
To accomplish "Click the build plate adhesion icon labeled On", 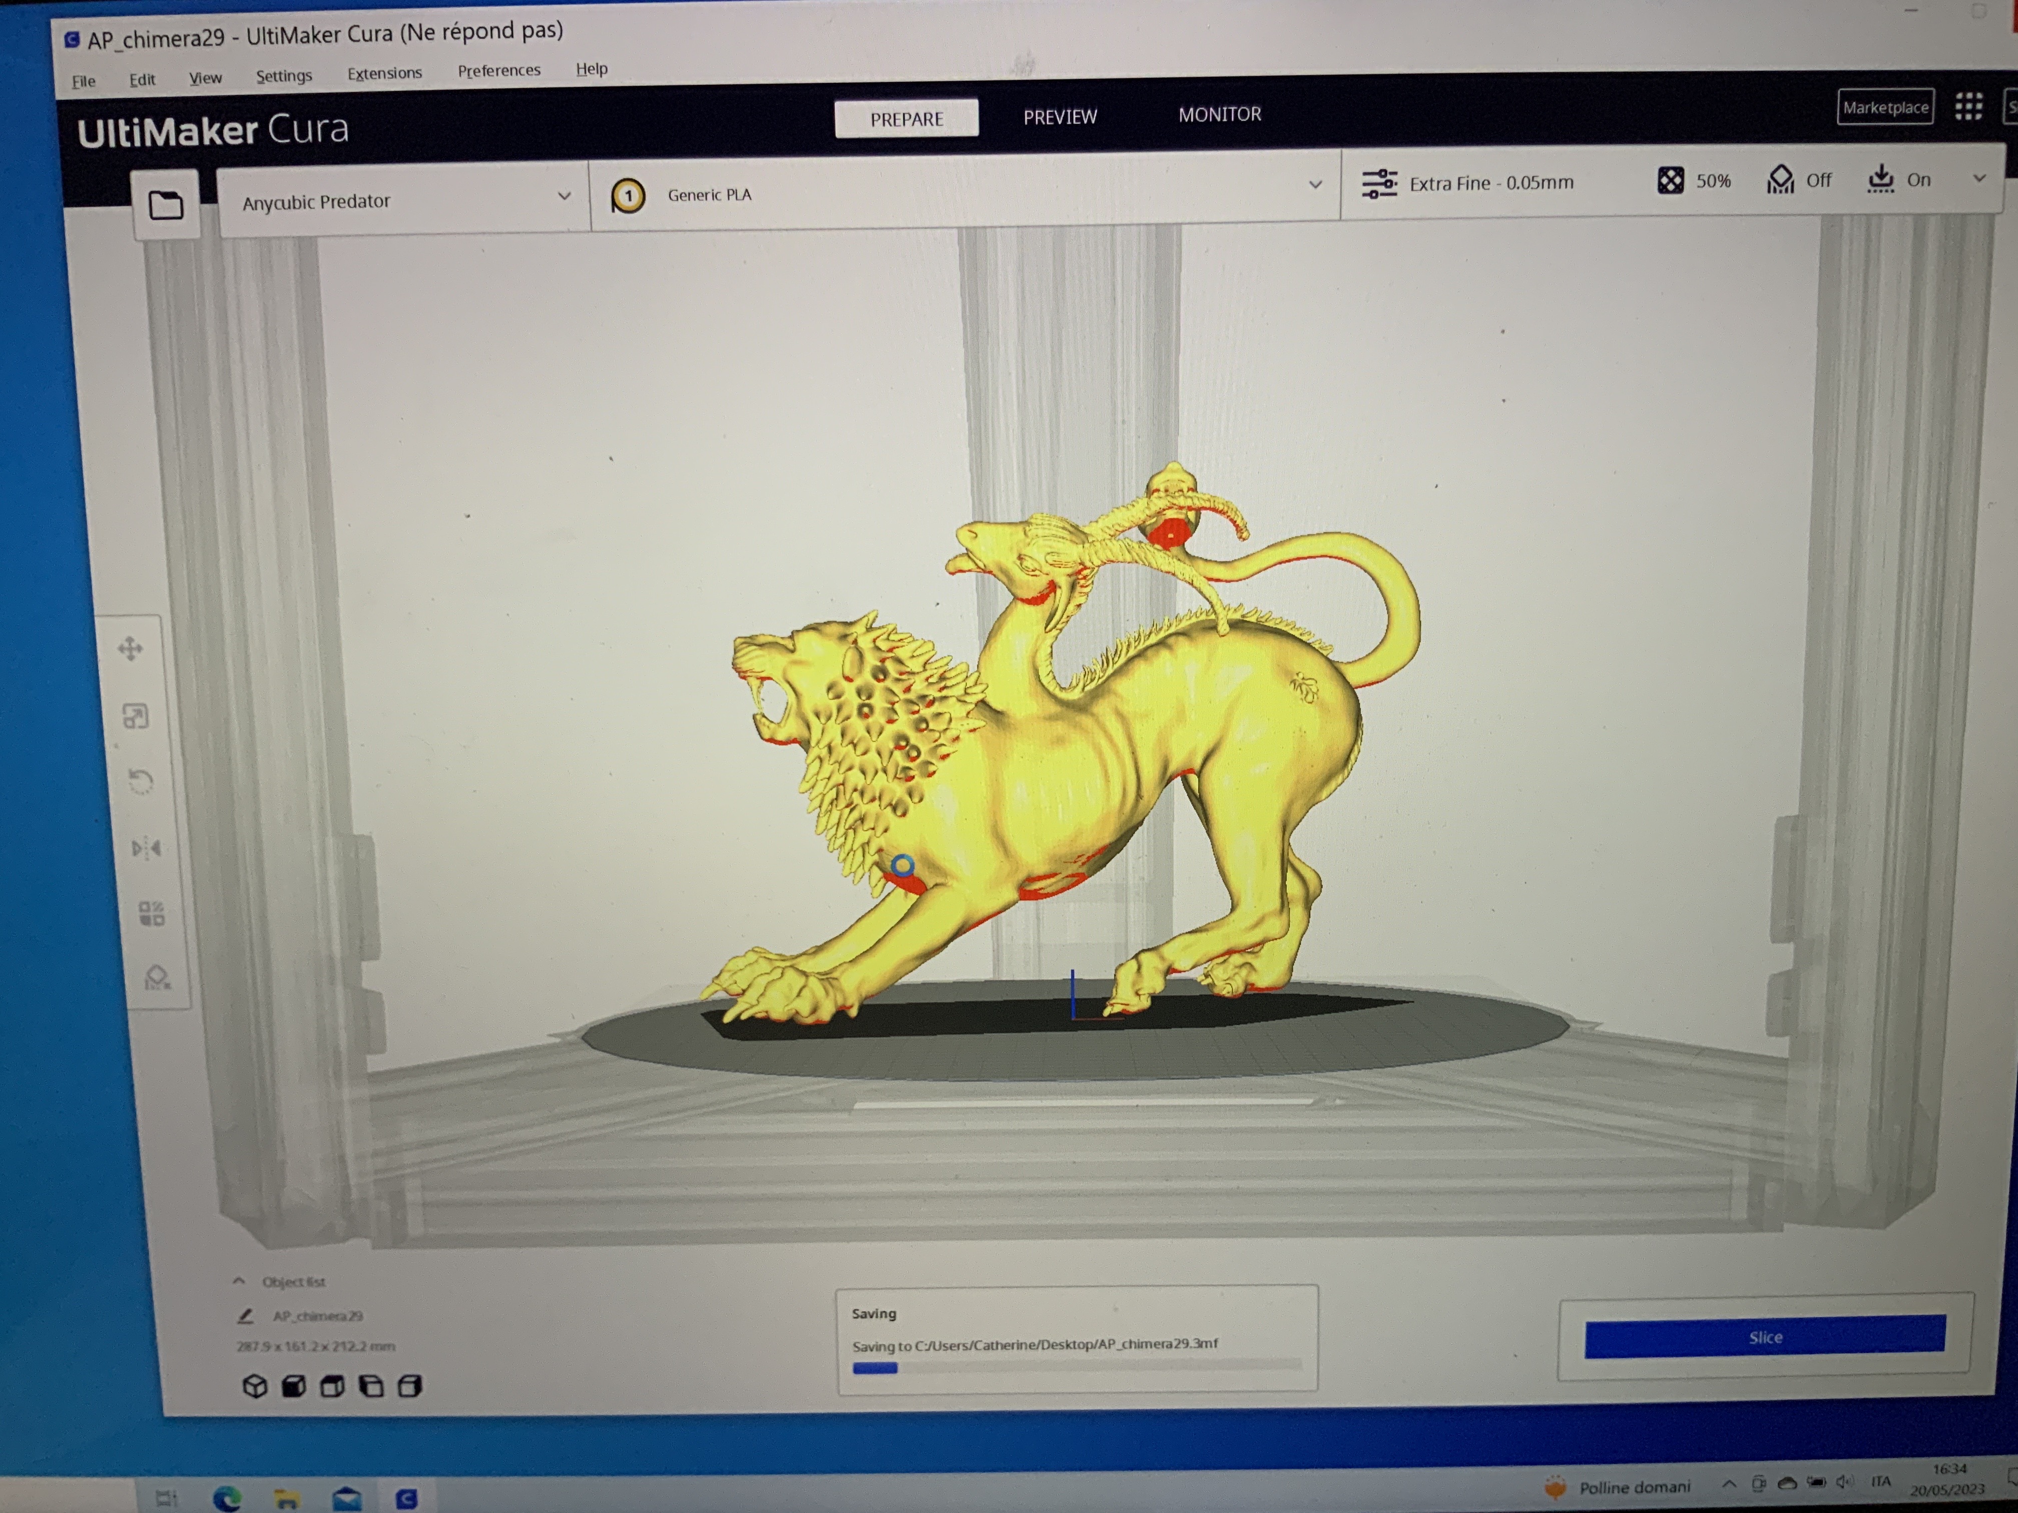I will point(1880,179).
